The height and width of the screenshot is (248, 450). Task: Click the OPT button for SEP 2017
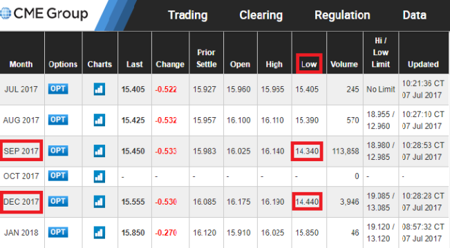point(58,150)
